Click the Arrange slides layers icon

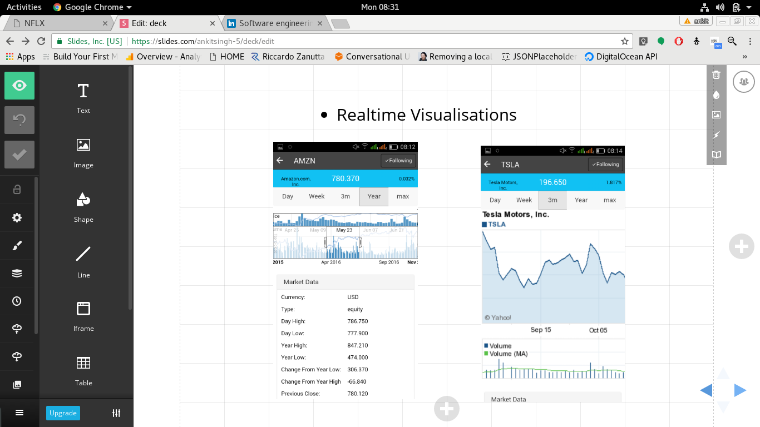[17, 273]
